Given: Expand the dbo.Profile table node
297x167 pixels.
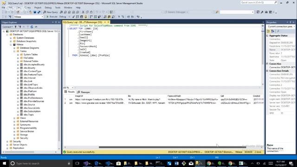Looking at the screenshot, I should coord(18,95).
